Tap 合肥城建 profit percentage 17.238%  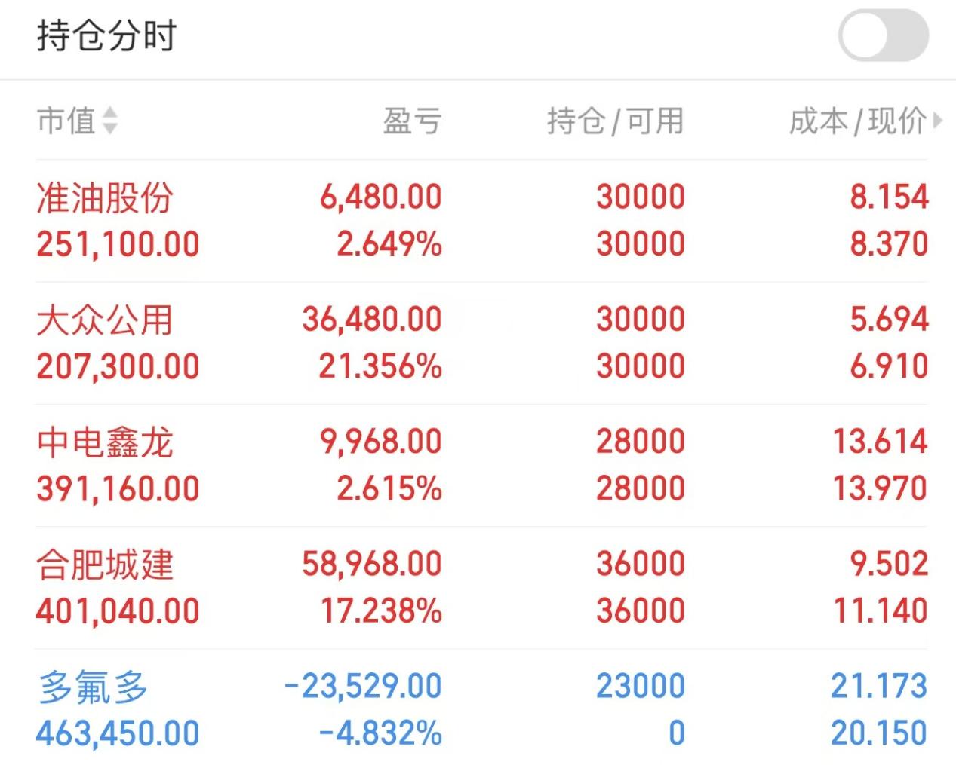pyautogui.click(x=381, y=610)
